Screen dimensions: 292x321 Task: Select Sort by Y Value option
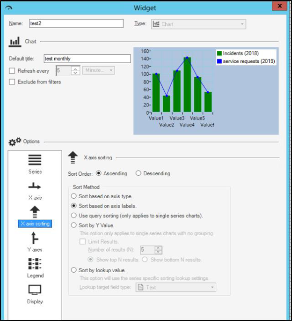73,225
